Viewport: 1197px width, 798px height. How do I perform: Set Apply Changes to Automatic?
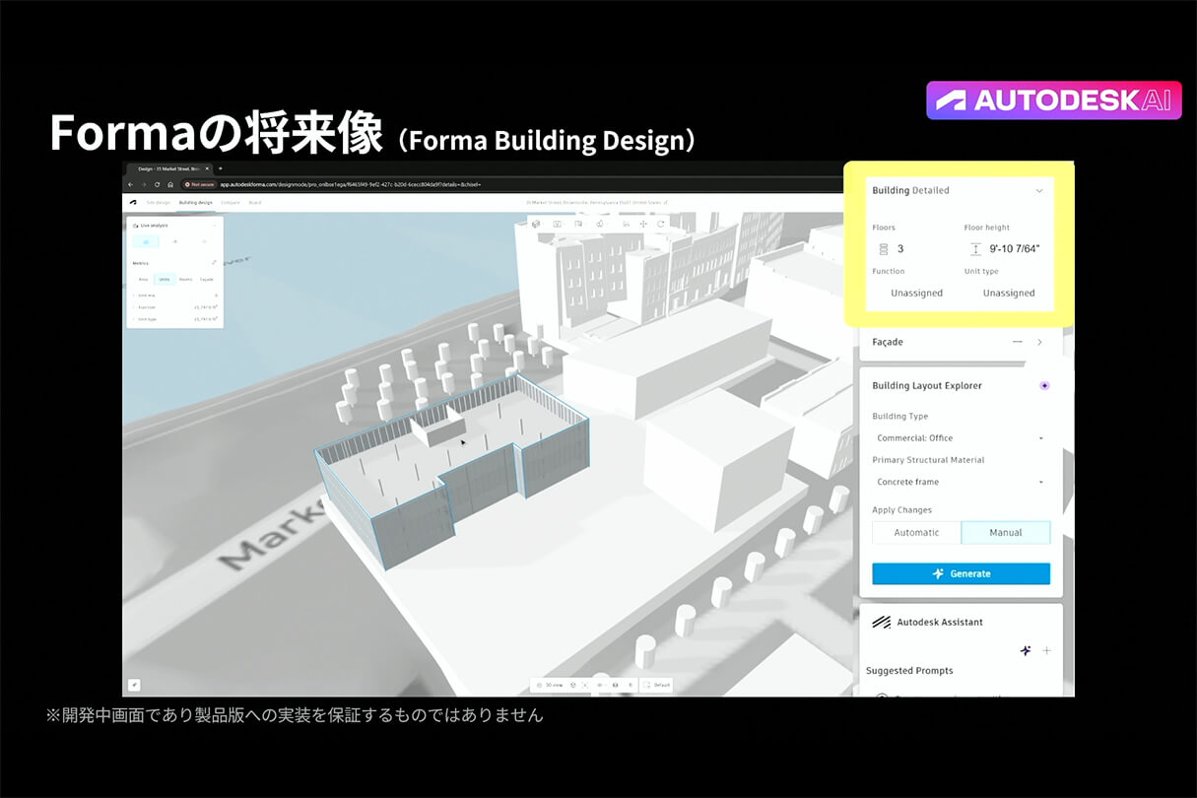(916, 532)
